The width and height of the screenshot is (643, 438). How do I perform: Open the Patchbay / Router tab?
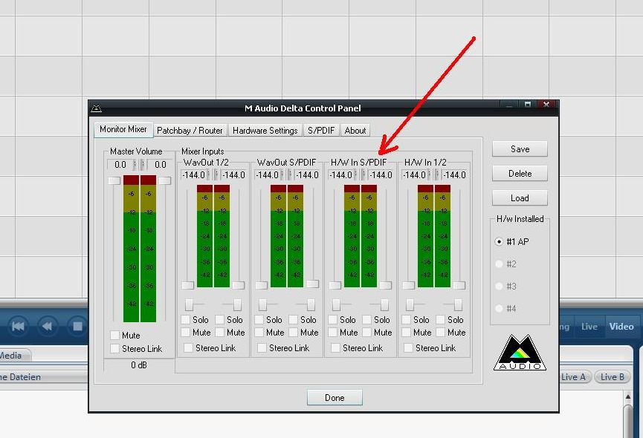pos(190,131)
